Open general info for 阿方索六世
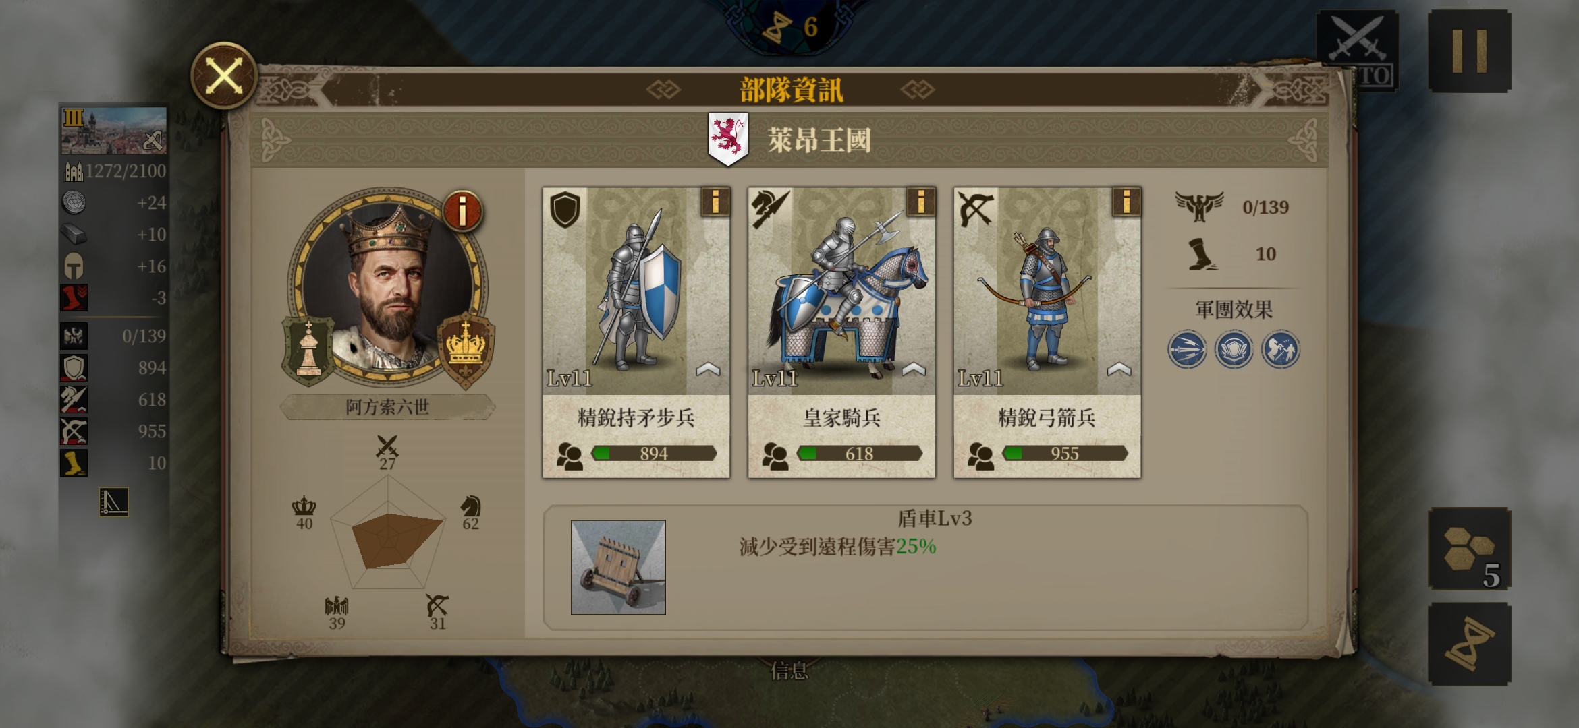The height and width of the screenshot is (728, 1579). 462,211
